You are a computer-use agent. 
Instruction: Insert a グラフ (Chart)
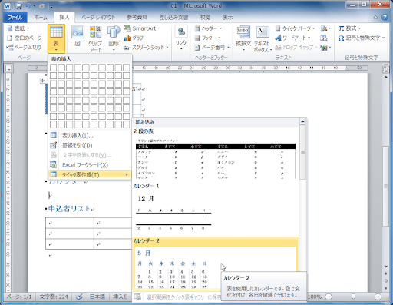[x=134, y=38]
